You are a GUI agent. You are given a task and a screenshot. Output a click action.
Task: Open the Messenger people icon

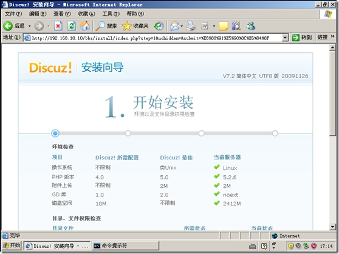pyautogui.click(x=250, y=26)
